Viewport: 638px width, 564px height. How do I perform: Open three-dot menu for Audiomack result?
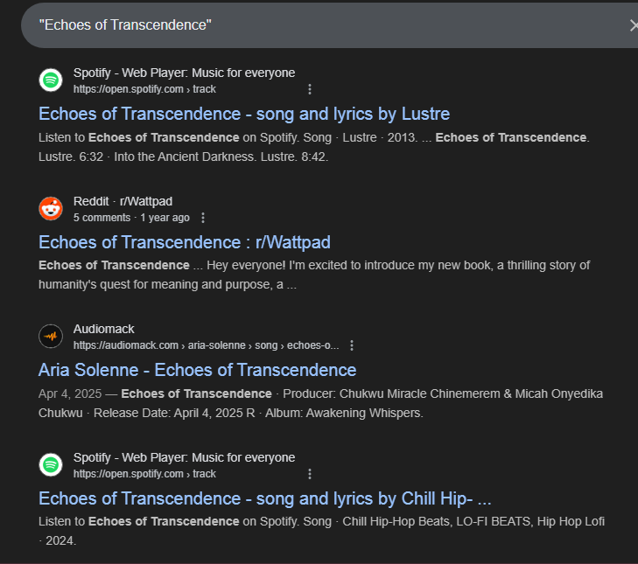pos(352,345)
